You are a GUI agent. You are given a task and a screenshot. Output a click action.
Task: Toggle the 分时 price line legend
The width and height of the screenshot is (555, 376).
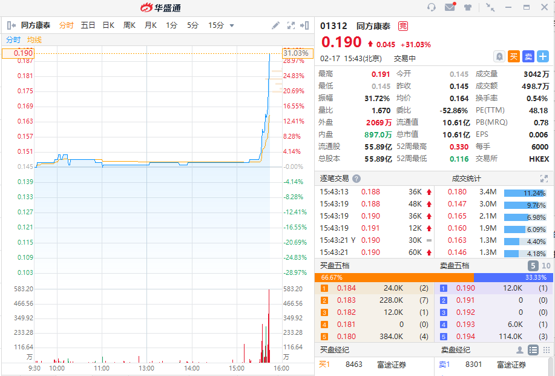tap(13, 40)
